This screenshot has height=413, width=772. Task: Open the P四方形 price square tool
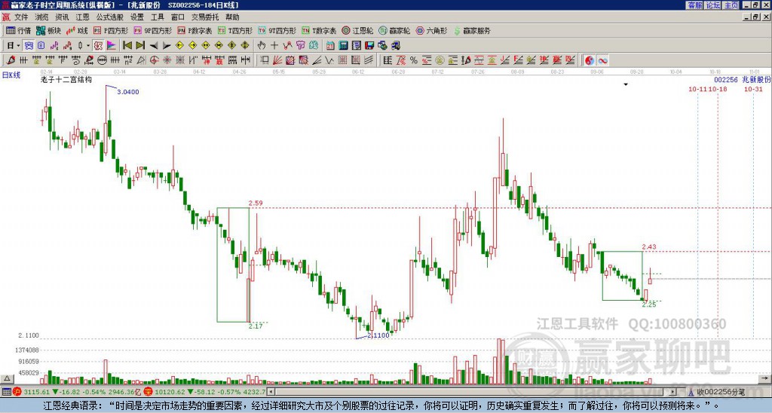click(111, 30)
